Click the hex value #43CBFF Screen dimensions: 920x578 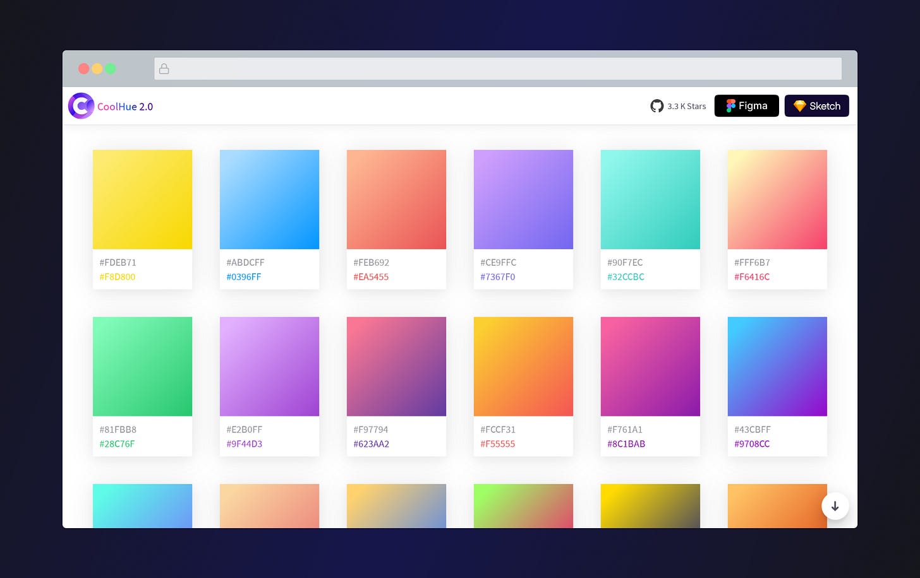[753, 430]
